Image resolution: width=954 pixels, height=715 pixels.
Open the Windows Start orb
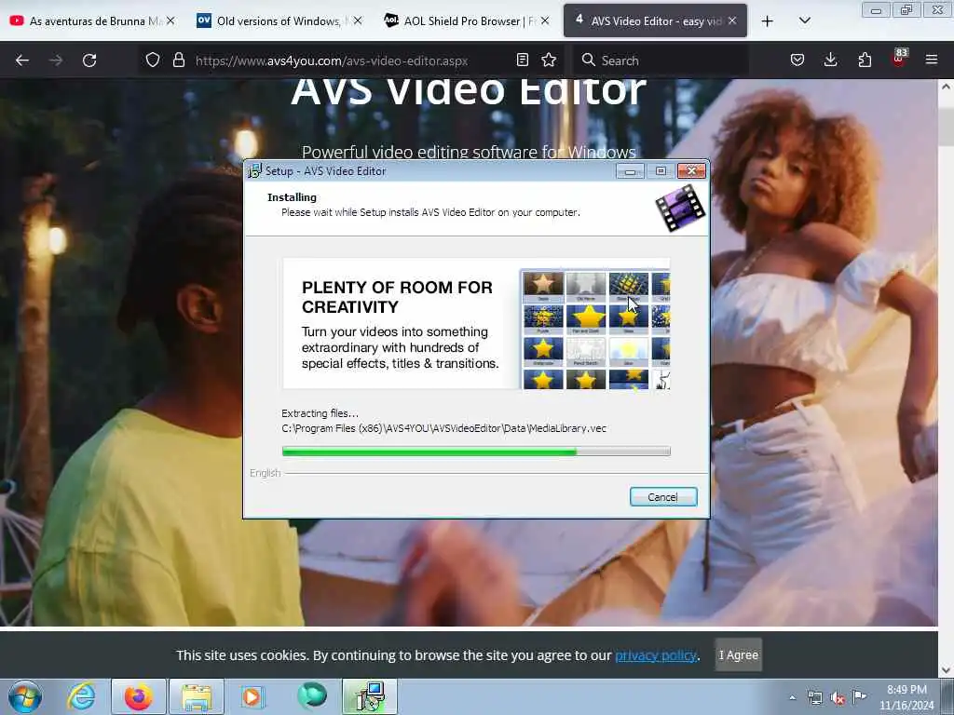[25, 696]
